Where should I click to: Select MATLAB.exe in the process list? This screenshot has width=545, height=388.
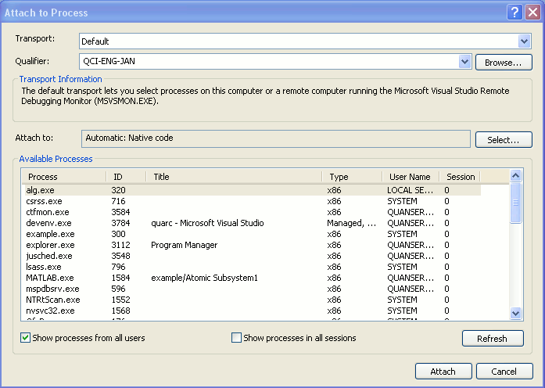[50, 278]
